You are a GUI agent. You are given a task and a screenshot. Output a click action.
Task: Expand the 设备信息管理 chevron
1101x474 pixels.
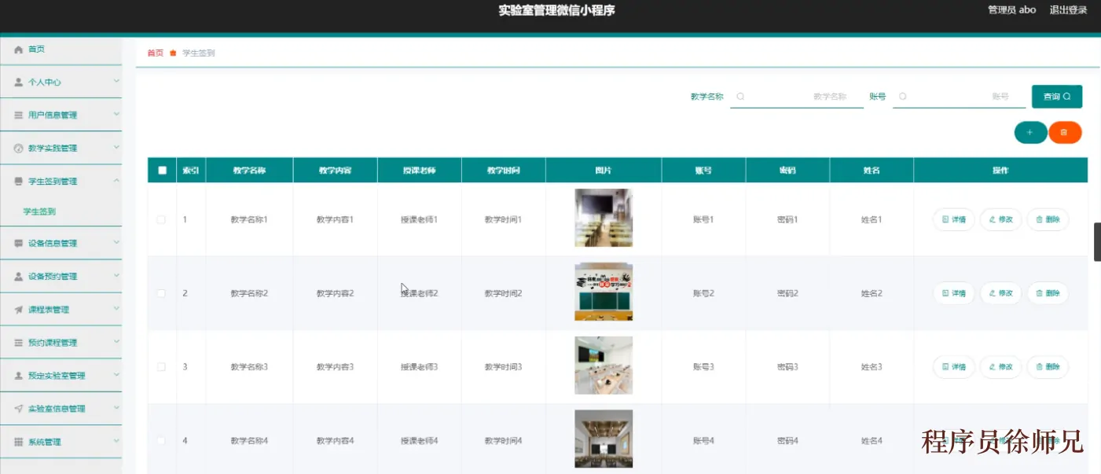click(x=116, y=243)
